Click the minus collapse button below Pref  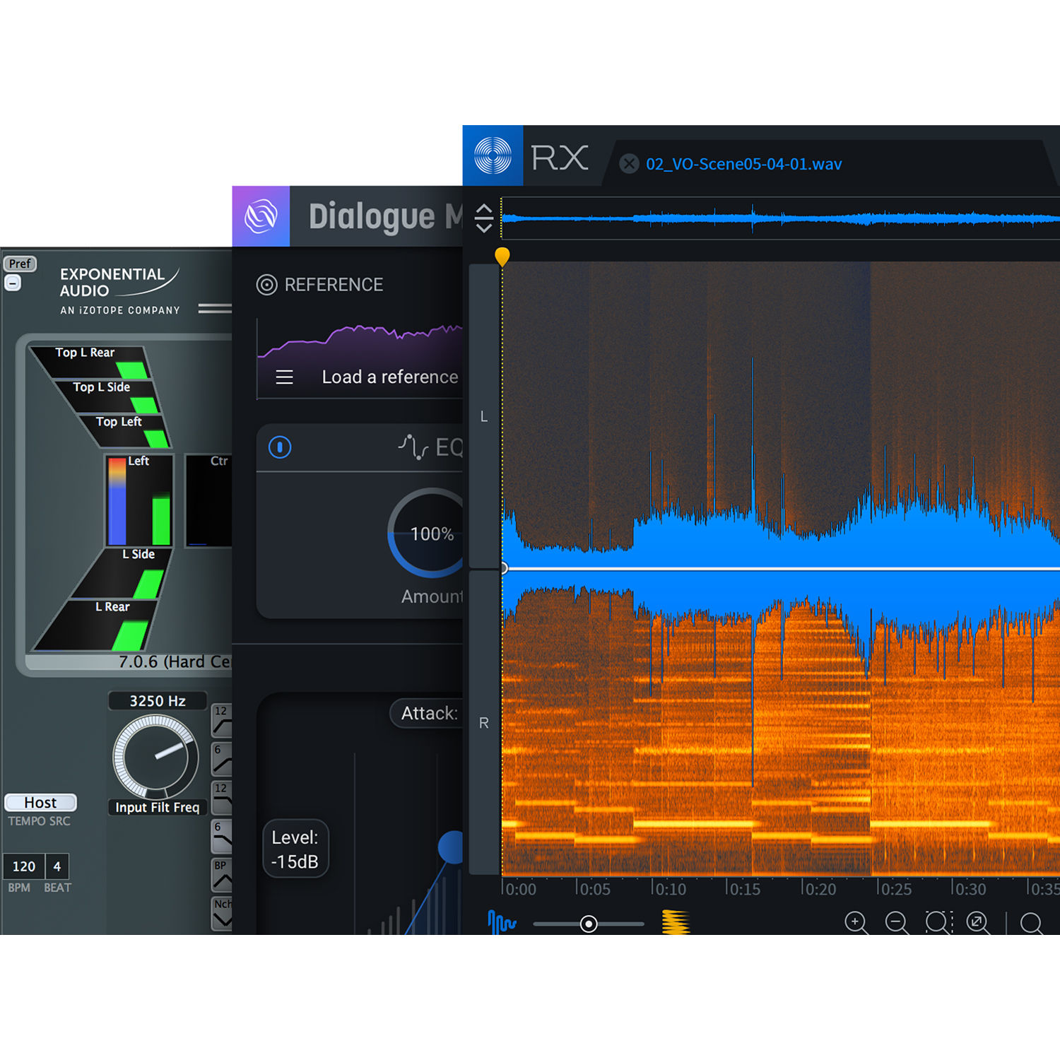point(13,283)
